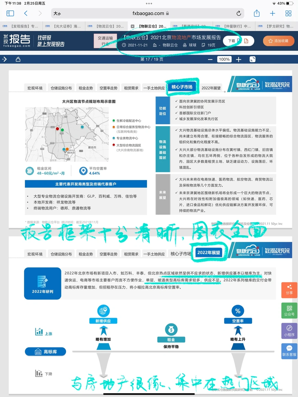Download the report as PDF icon
298x397 pixels.
coord(246,41)
